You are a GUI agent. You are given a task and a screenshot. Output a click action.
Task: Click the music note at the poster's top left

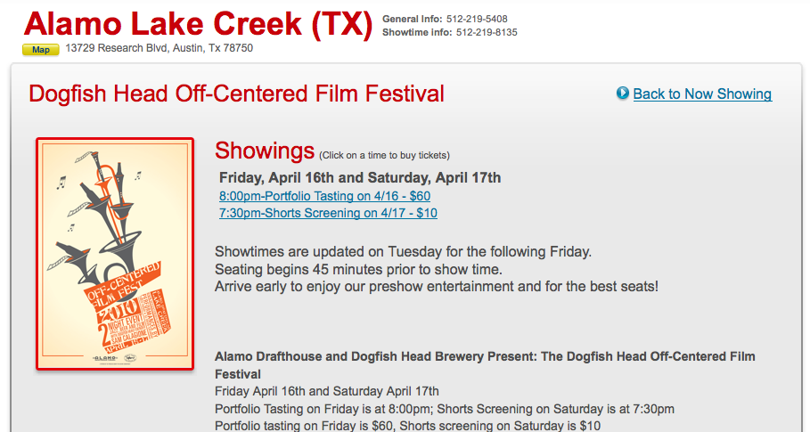pyautogui.click(x=61, y=183)
